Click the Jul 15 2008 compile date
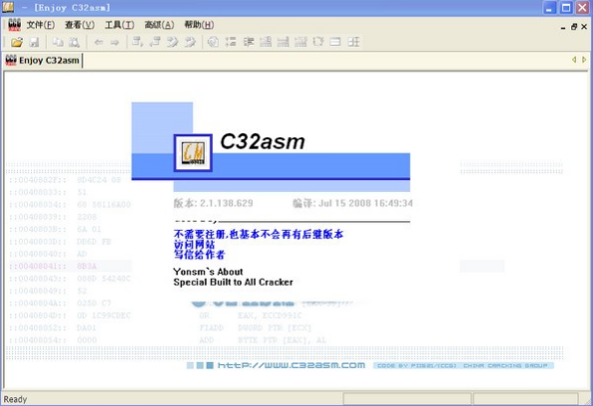The image size is (593, 406). click(352, 203)
